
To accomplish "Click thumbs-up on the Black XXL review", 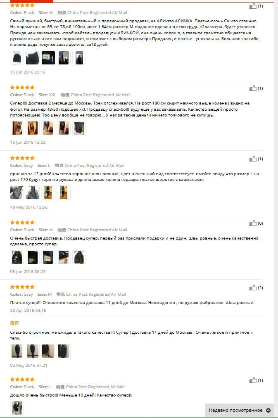I will [x=253, y=88].
